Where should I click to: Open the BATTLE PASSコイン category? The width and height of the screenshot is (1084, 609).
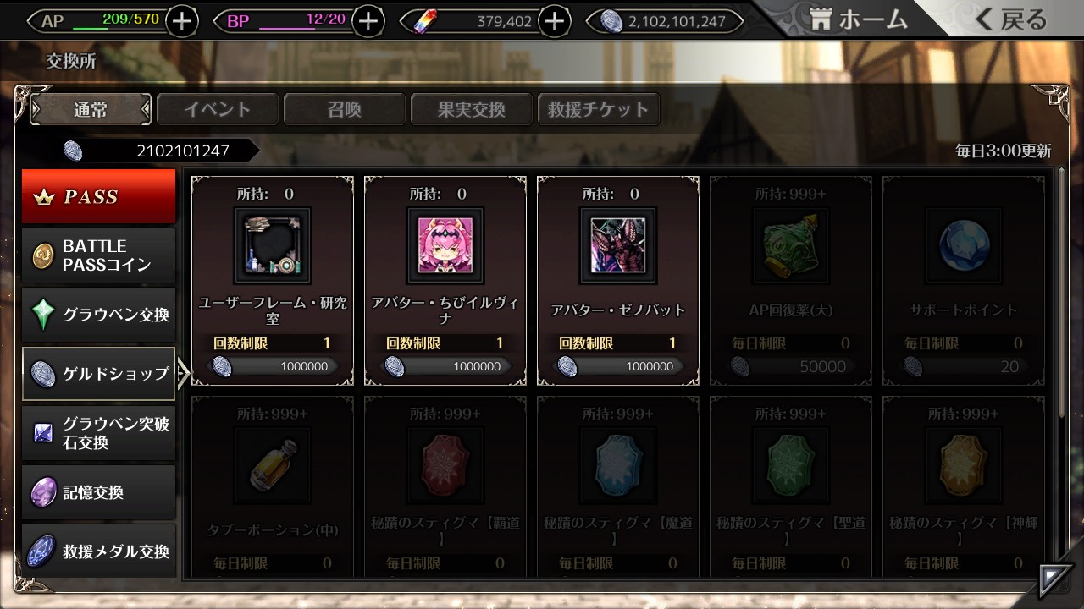point(99,255)
